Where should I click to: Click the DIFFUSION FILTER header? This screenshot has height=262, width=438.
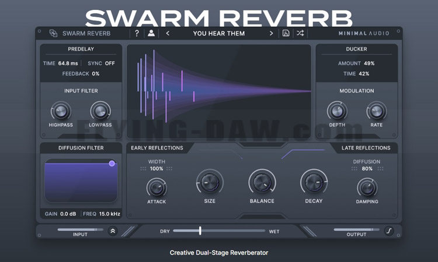(x=81, y=148)
